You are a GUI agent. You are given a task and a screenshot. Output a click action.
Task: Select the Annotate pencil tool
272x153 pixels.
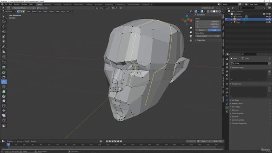[x=4, y=46]
